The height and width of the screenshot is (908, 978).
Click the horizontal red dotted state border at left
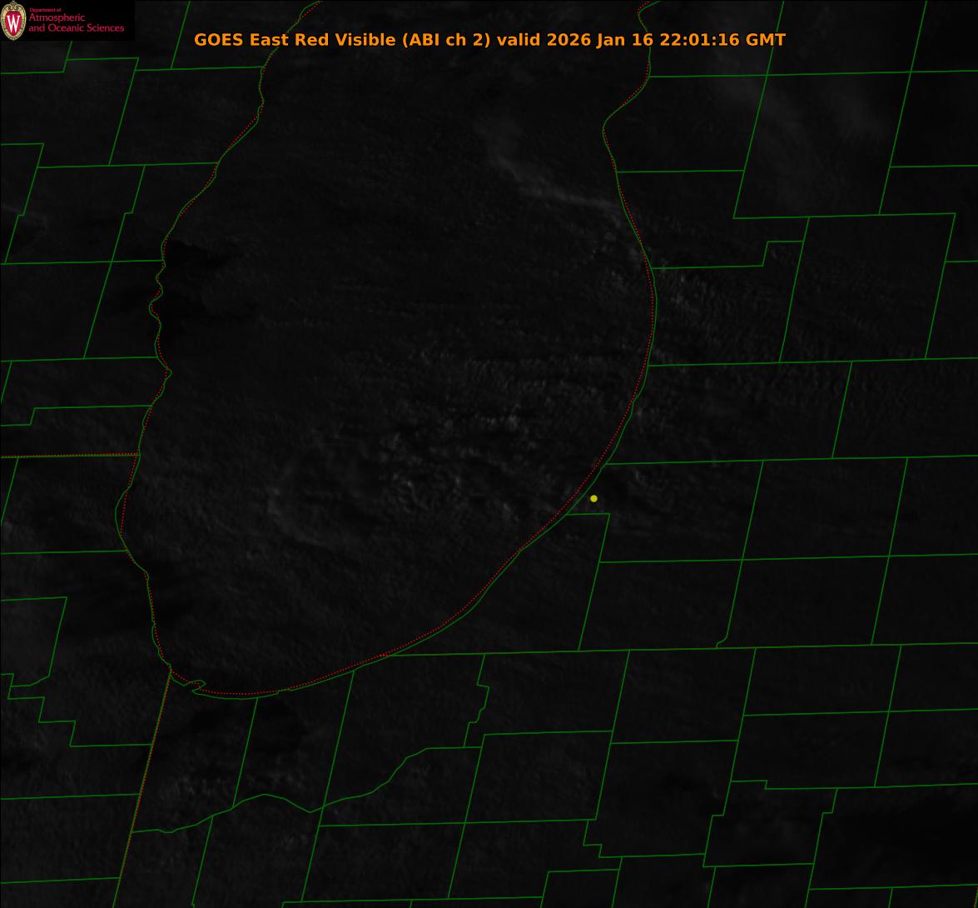67,456
